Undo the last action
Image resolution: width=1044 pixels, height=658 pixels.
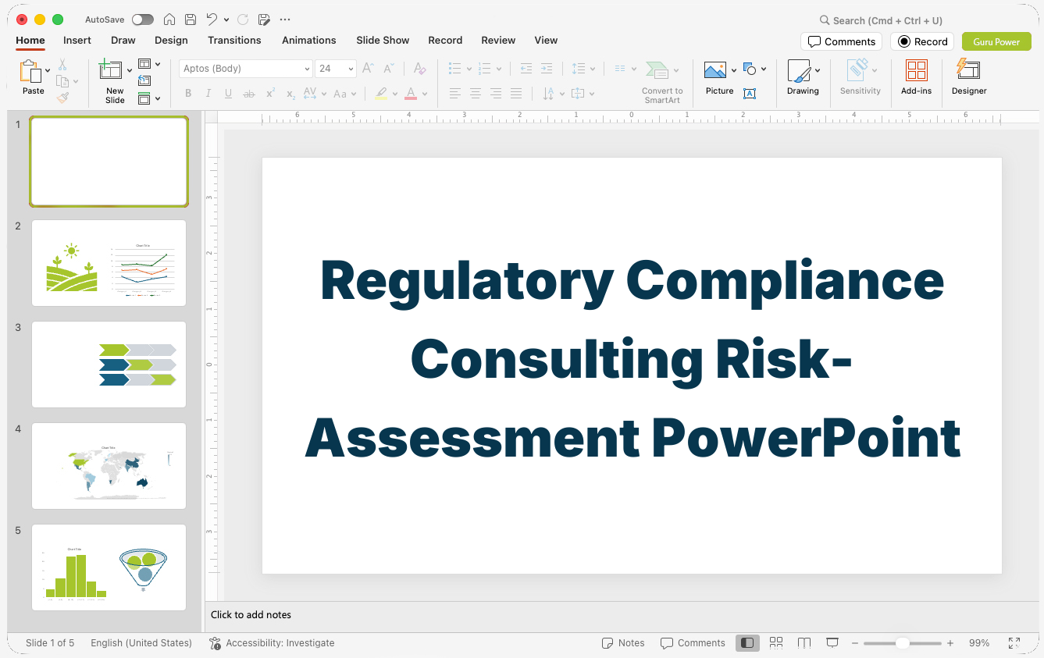tap(212, 20)
